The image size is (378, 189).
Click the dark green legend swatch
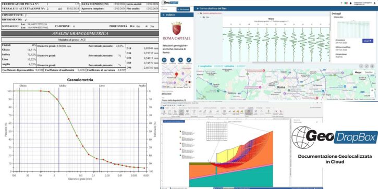tap(181, 132)
